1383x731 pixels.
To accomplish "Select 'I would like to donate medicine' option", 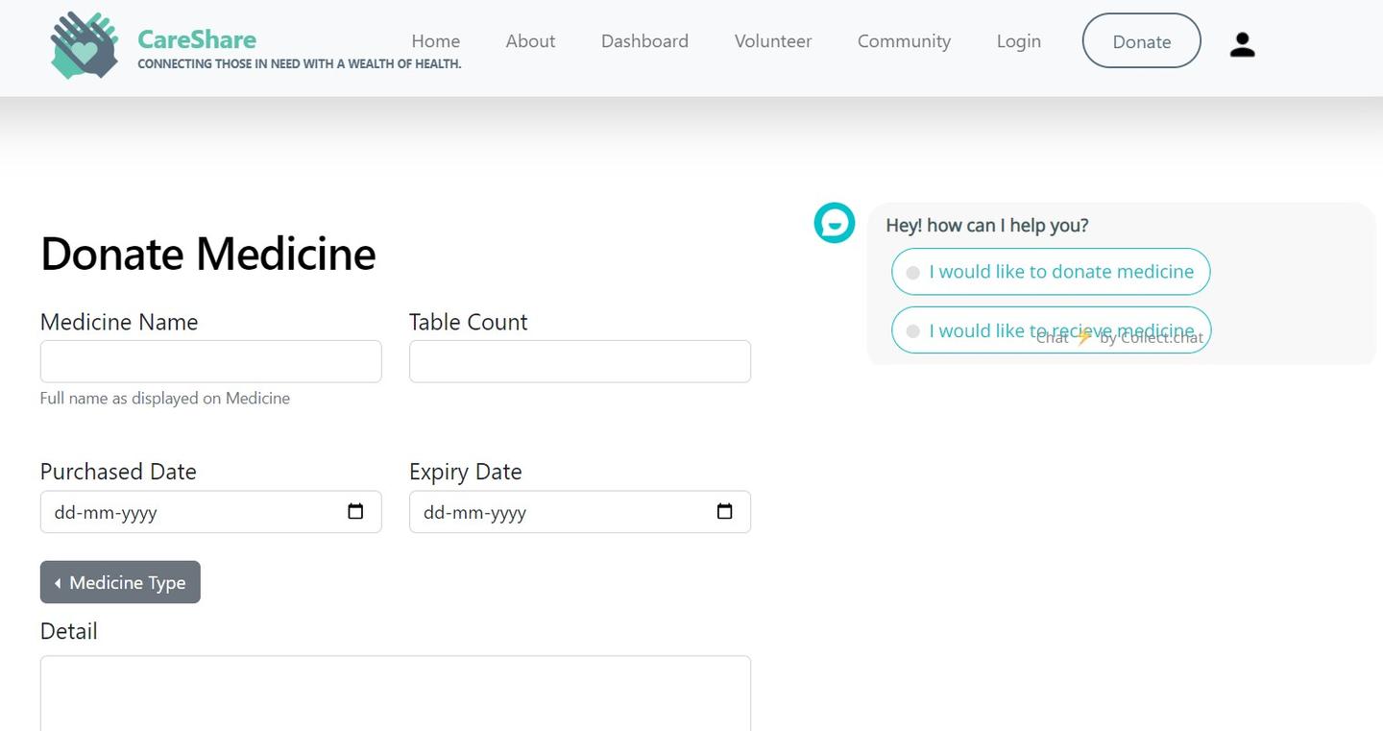I will tap(1051, 272).
